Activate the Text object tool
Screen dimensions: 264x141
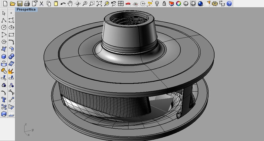click(x=4, y=100)
